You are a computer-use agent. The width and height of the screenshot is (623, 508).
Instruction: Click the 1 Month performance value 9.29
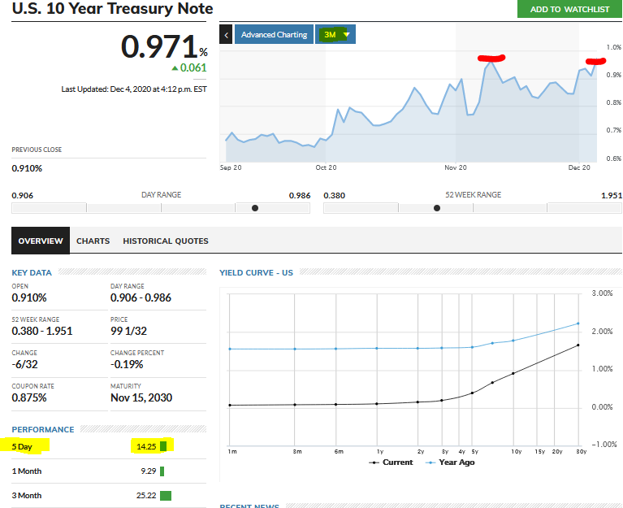pos(149,471)
